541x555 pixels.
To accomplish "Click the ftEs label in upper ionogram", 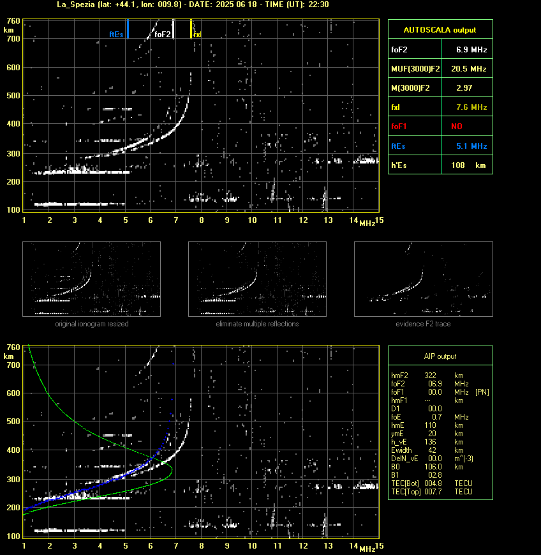I will click(x=116, y=34).
